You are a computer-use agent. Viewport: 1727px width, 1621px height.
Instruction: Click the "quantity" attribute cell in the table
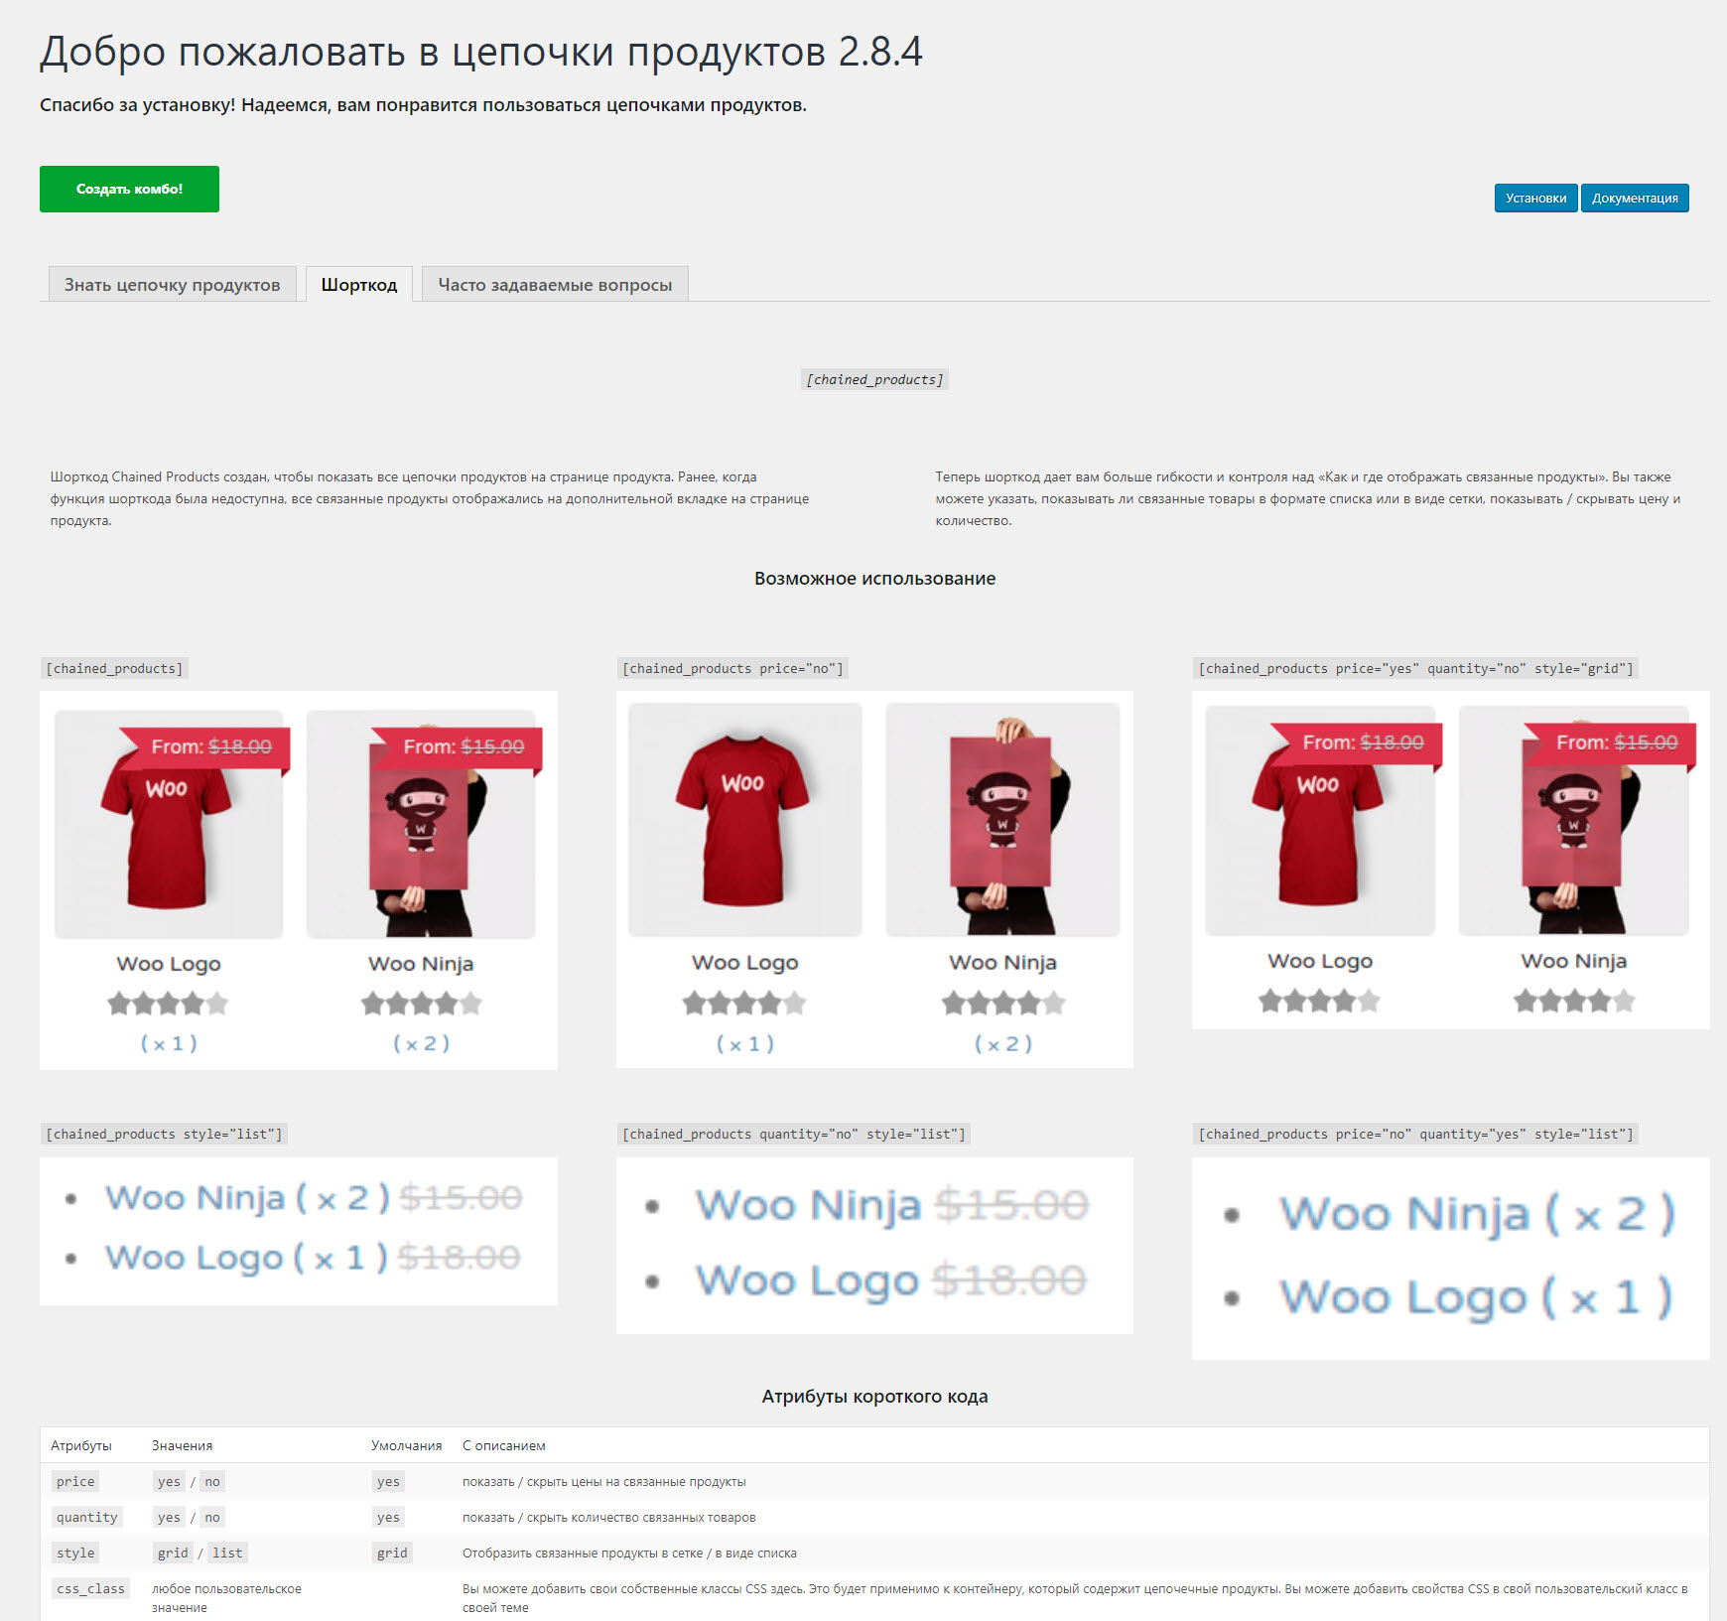(86, 1517)
